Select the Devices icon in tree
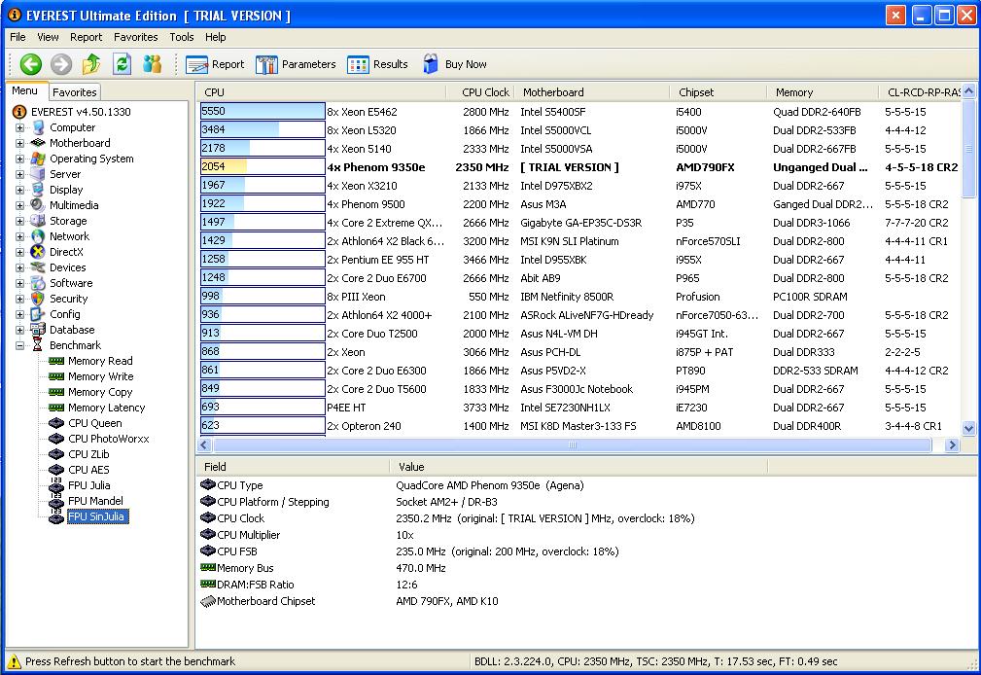Screen dimensions: 981x675 point(38,267)
